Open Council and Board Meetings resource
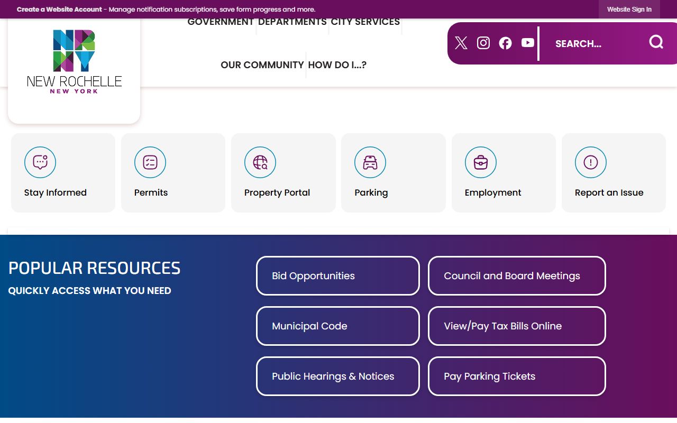Viewport: 677px width, 423px height. click(x=517, y=276)
